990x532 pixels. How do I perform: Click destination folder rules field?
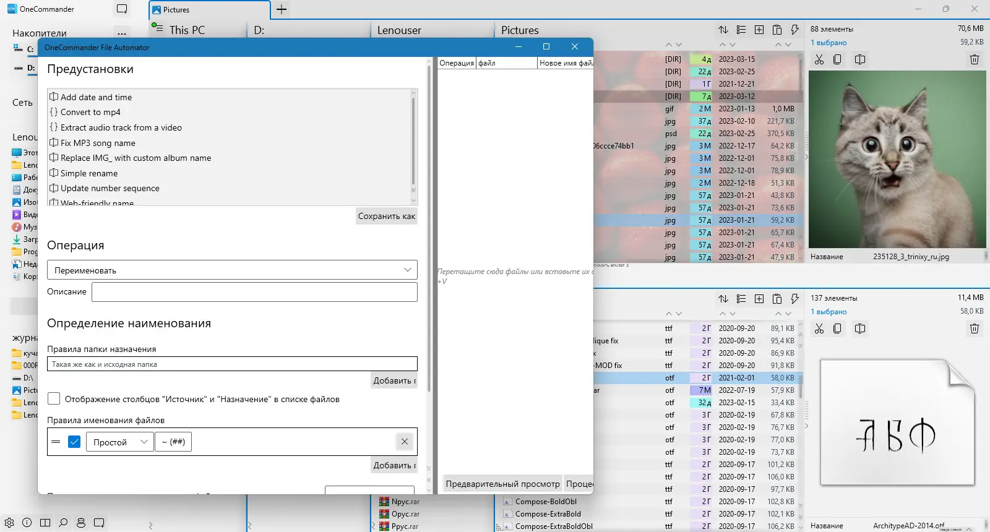[x=232, y=364]
